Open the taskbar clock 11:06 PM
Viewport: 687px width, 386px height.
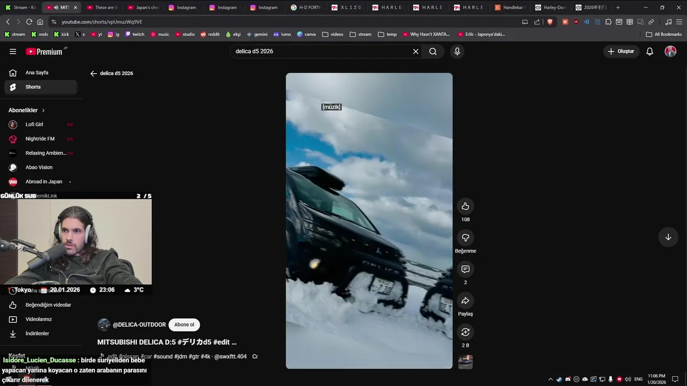657,379
